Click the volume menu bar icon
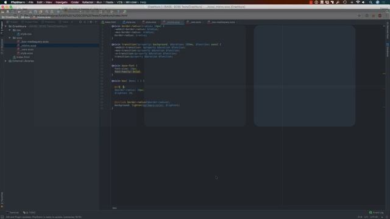 [363, 2]
